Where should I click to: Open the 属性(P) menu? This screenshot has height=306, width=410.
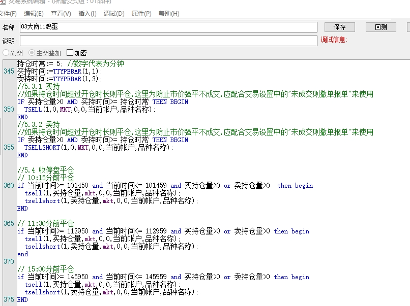[141, 14]
